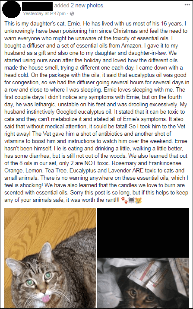This screenshot has width=193, height=309.
Task: Open the "2 new photos" link
Action: point(88,6)
